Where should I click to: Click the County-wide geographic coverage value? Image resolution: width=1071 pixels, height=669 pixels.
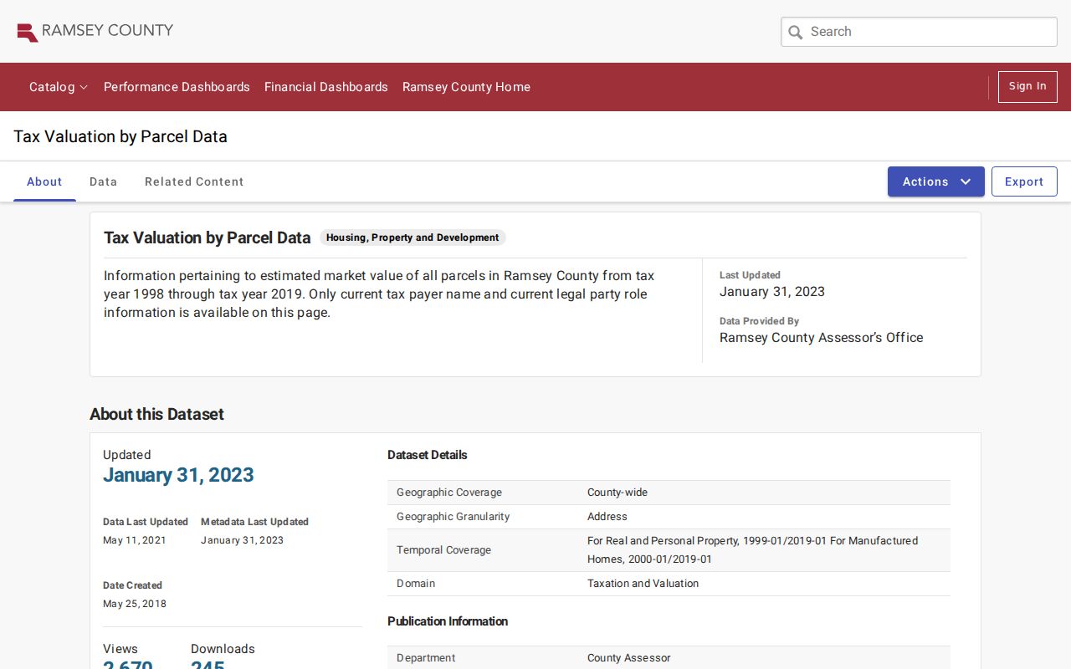point(617,493)
